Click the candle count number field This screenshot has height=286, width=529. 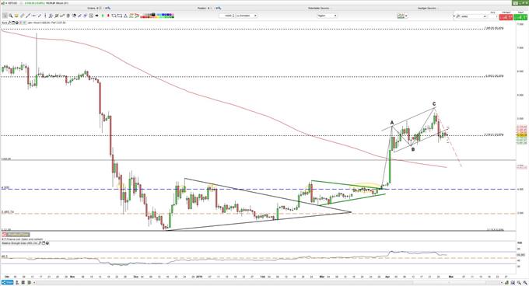[226, 16]
